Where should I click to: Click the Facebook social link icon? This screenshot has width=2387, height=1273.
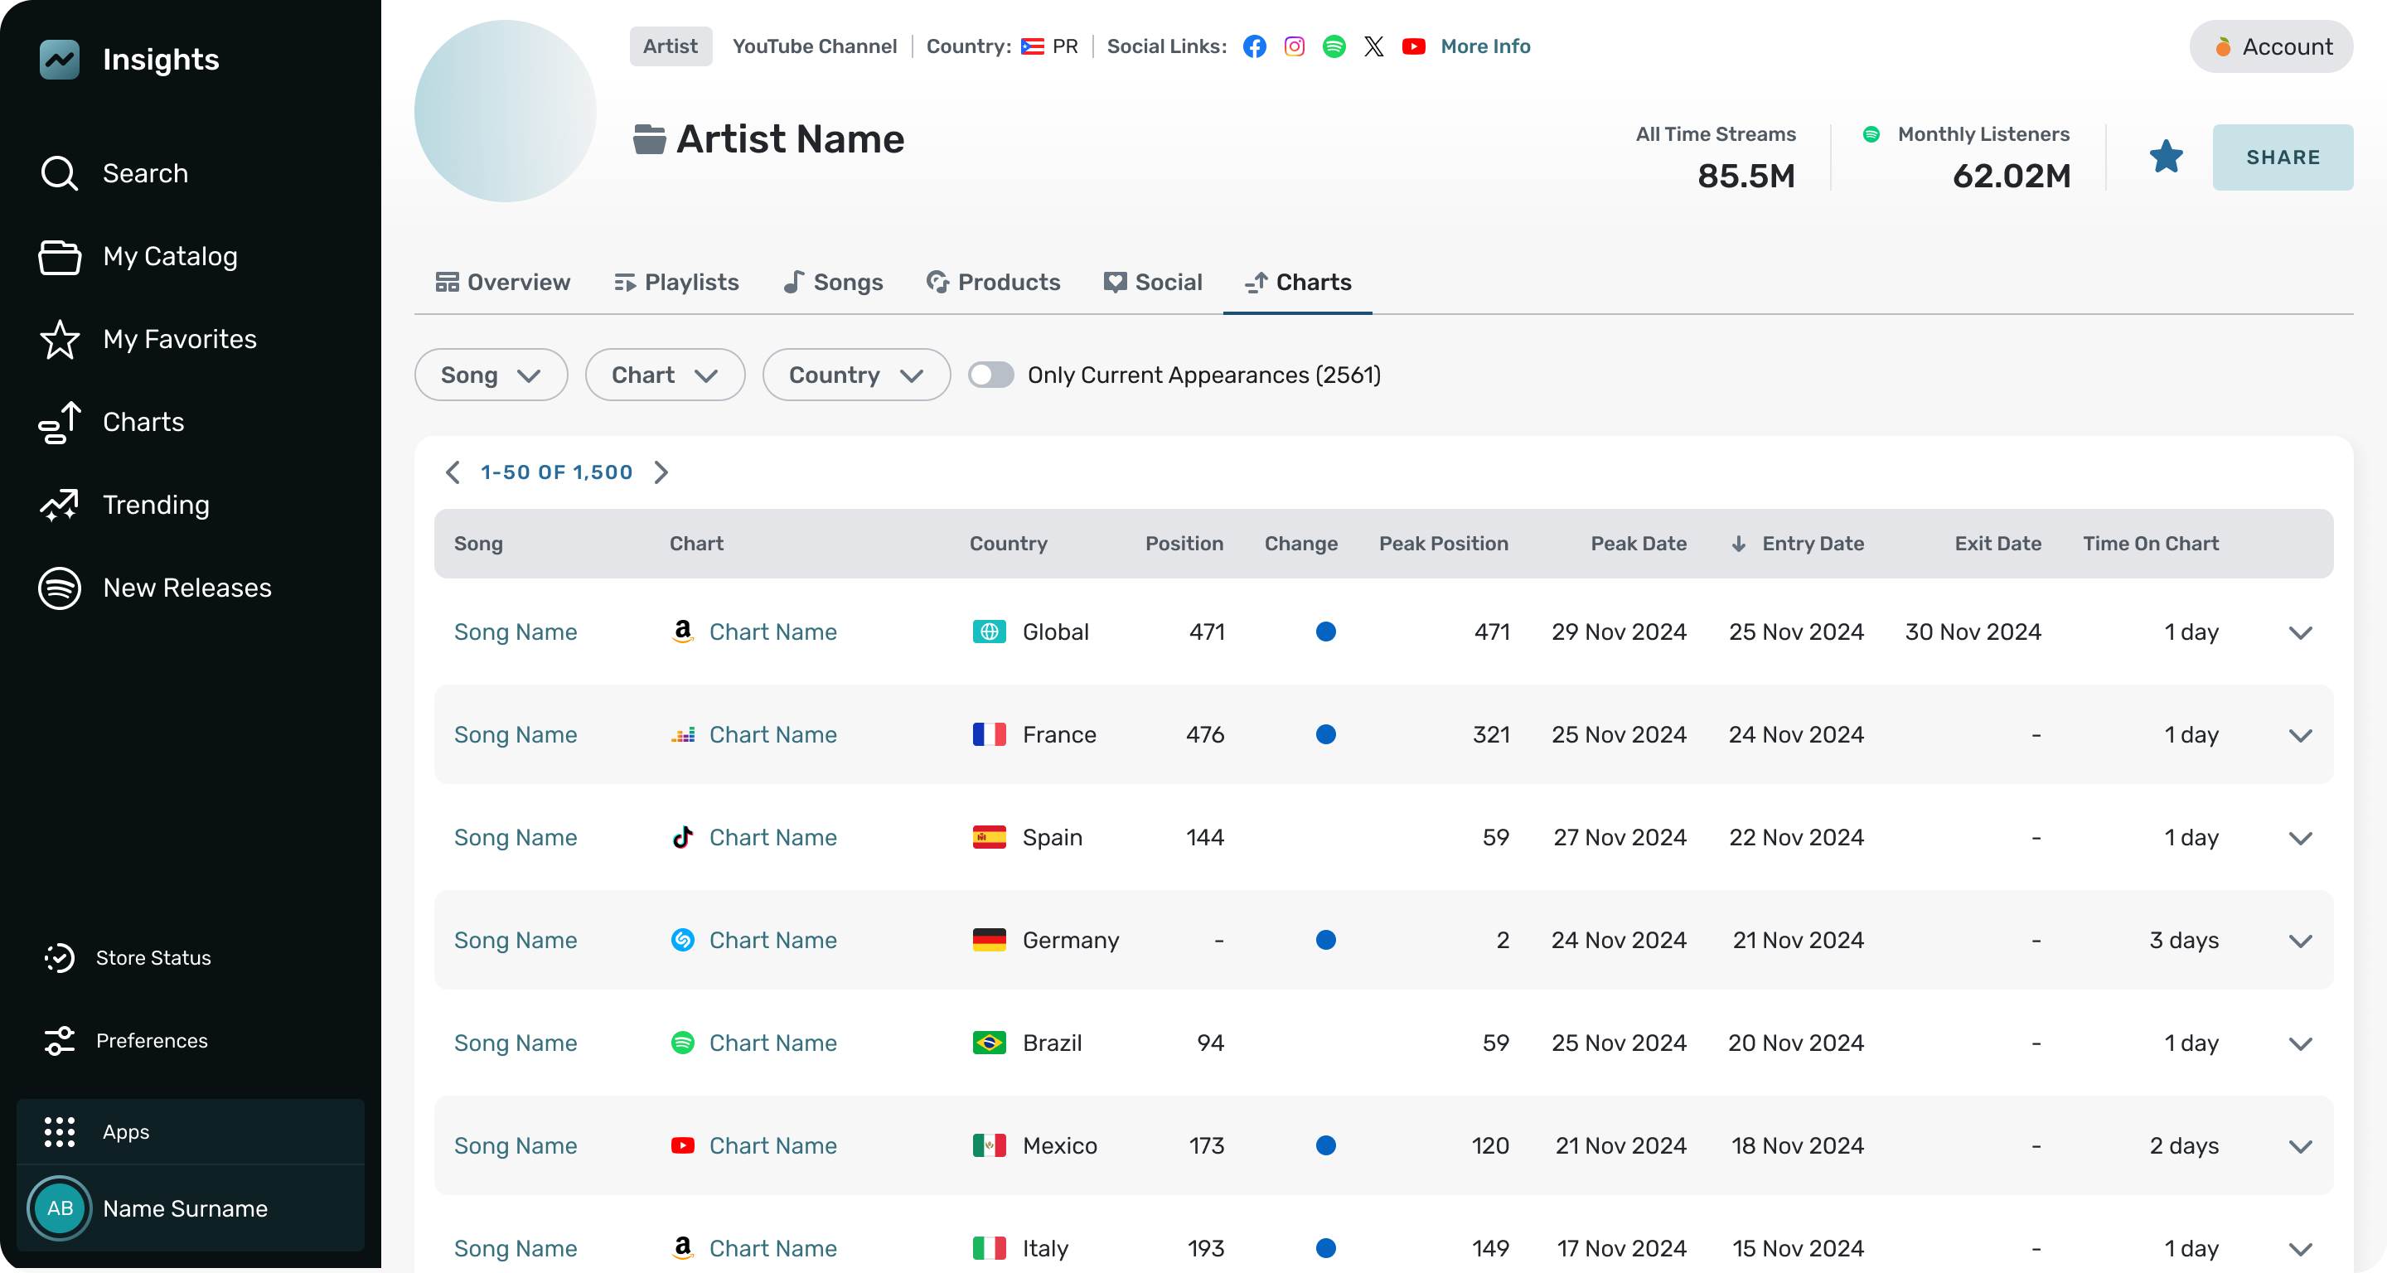(x=1255, y=46)
